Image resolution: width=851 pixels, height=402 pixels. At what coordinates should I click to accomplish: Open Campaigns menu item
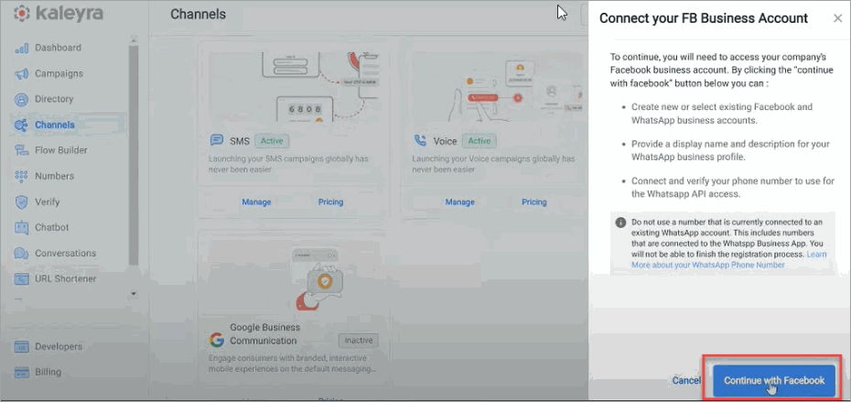click(59, 73)
